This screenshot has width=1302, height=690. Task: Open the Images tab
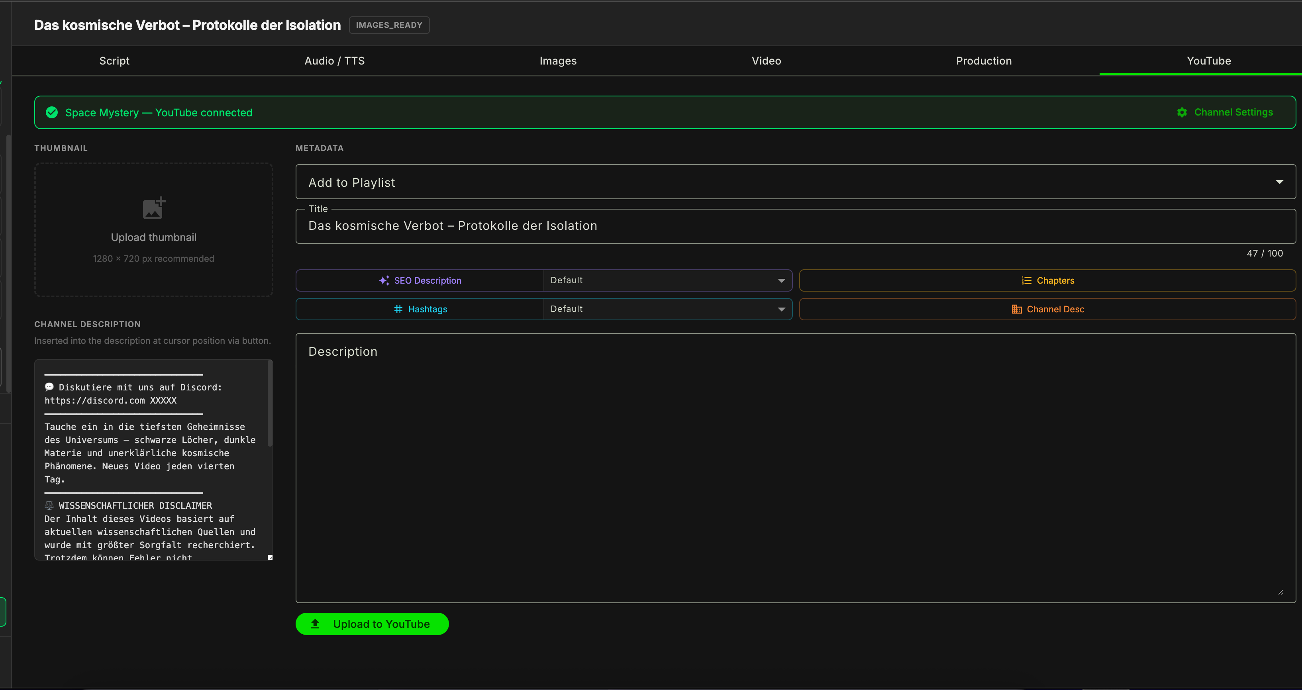click(557, 61)
